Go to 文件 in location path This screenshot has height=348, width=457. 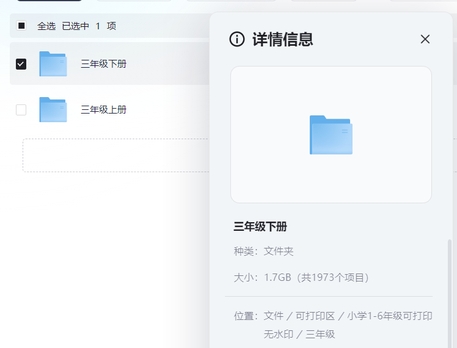pyautogui.click(x=274, y=316)
